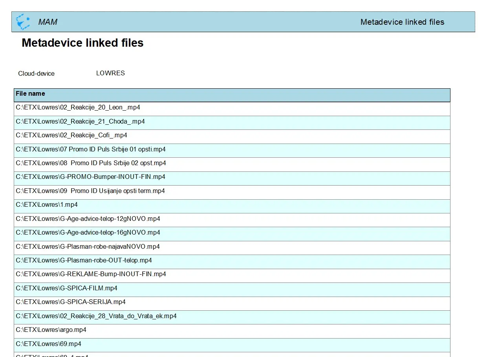Select 07 Promo ID Puls Srbije 01 row

[x=91, y=149]
